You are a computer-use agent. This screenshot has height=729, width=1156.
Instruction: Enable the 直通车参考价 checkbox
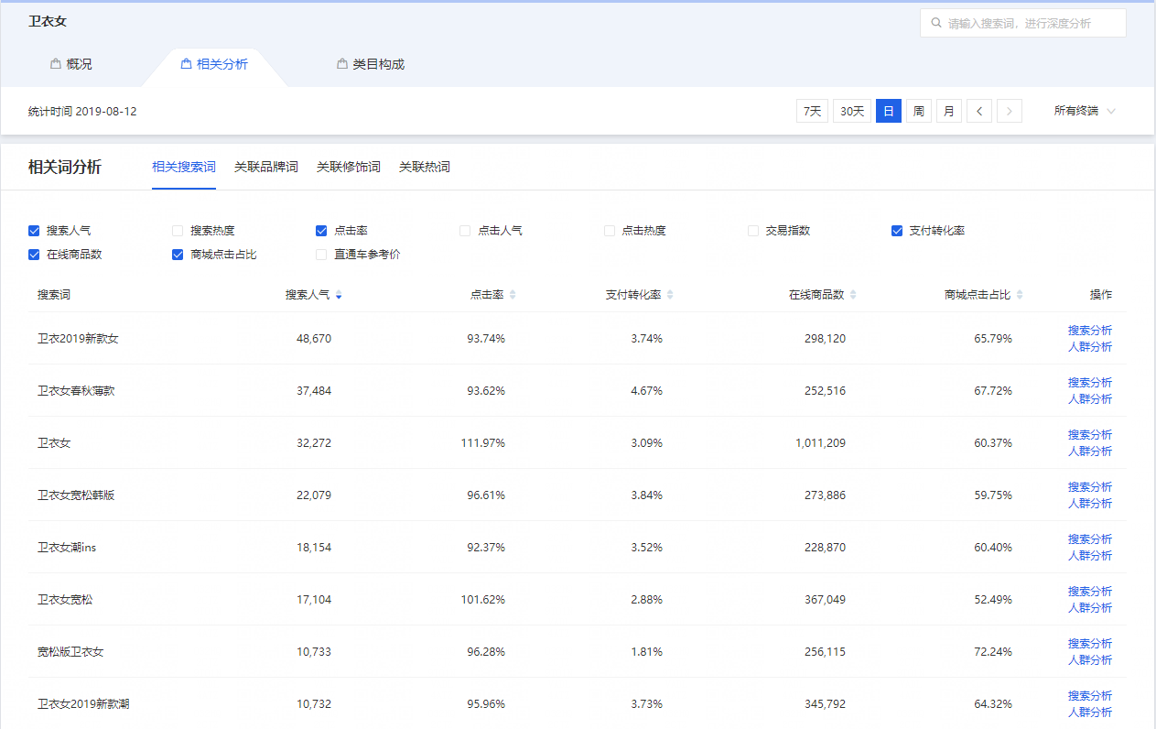(x=321, y=255)
